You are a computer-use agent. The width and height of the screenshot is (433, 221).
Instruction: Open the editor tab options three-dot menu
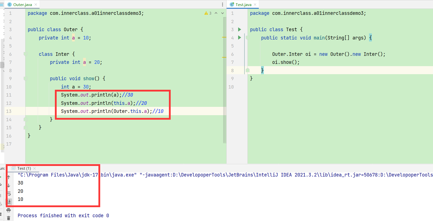coord(223,5)
